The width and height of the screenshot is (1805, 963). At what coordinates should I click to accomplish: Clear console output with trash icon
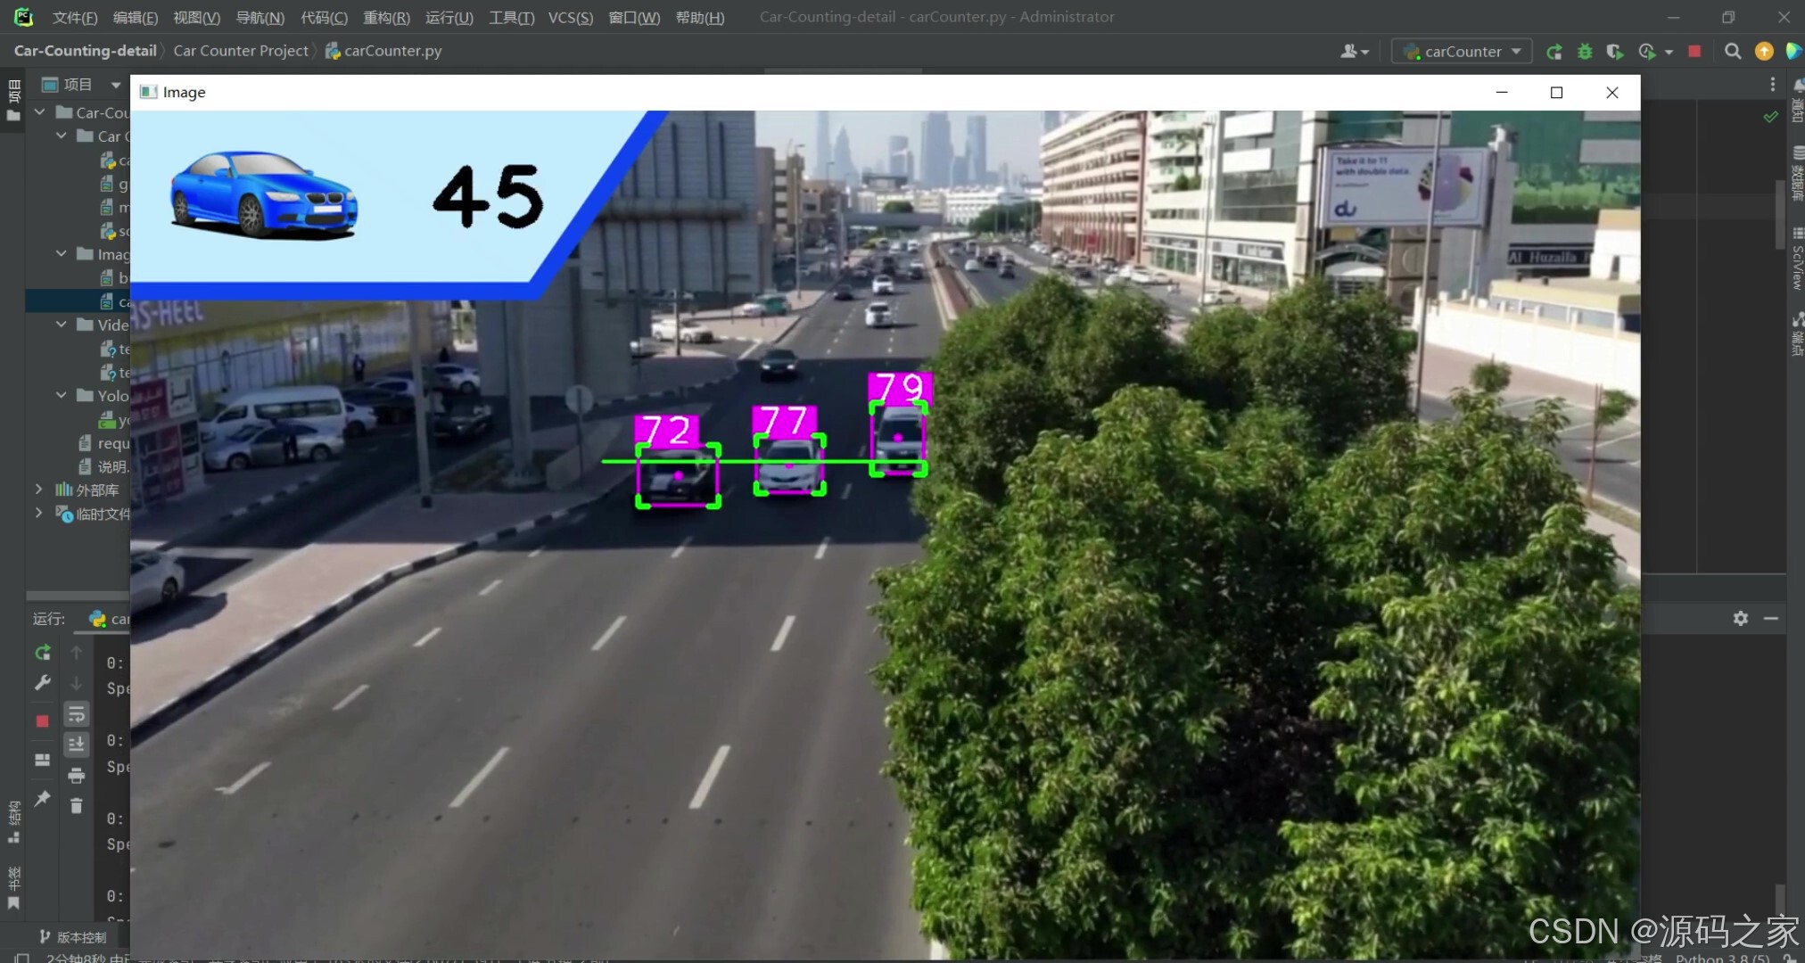point(77,805)
